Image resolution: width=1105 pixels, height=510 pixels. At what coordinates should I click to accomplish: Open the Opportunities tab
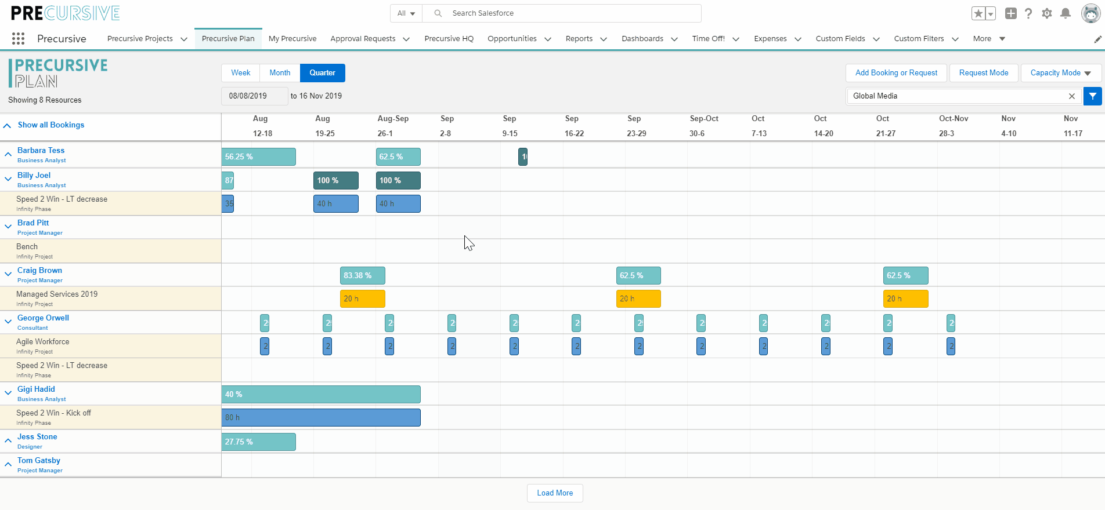coord(512,39)
